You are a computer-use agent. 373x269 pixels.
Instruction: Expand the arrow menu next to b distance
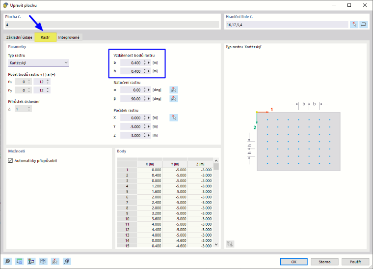tap(149, 63)
